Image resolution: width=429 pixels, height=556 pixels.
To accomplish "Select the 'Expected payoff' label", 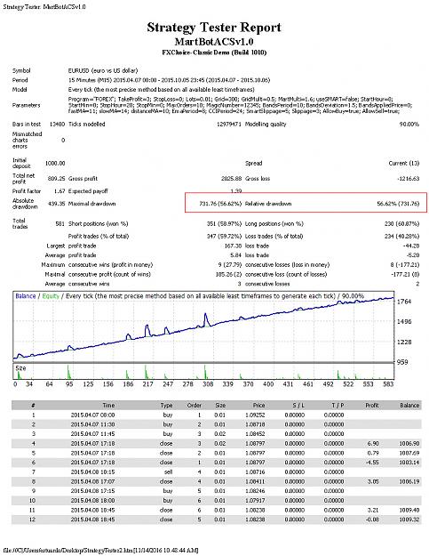I will point(88,190).
